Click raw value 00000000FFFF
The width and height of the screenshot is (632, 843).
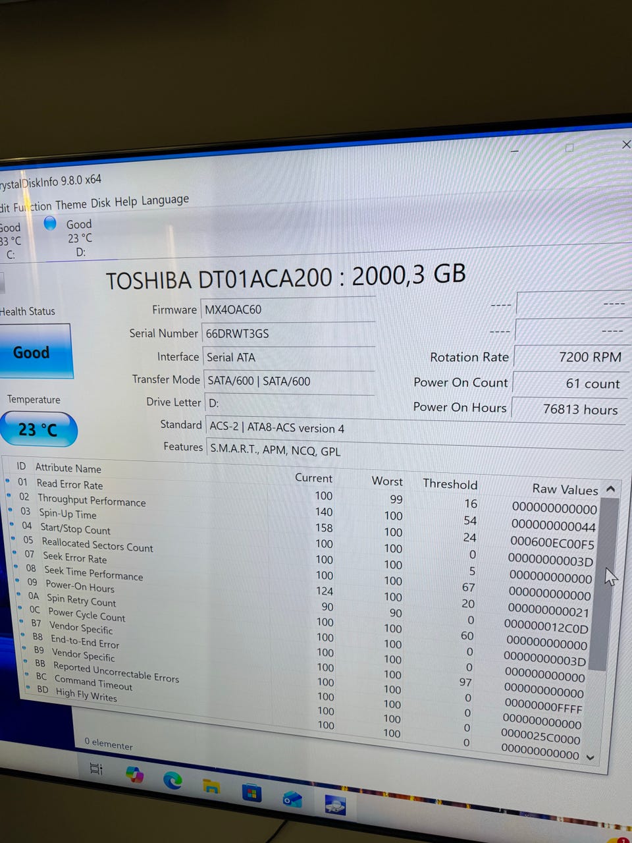coord(543,707)
